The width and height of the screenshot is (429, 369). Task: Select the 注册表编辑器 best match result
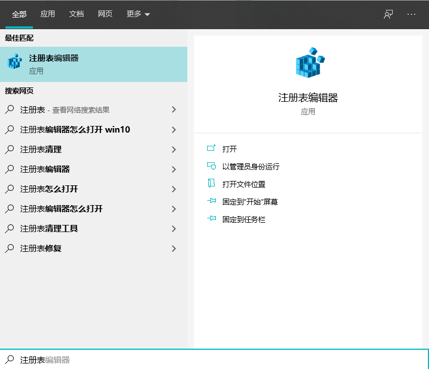click(x=93, y=64)
